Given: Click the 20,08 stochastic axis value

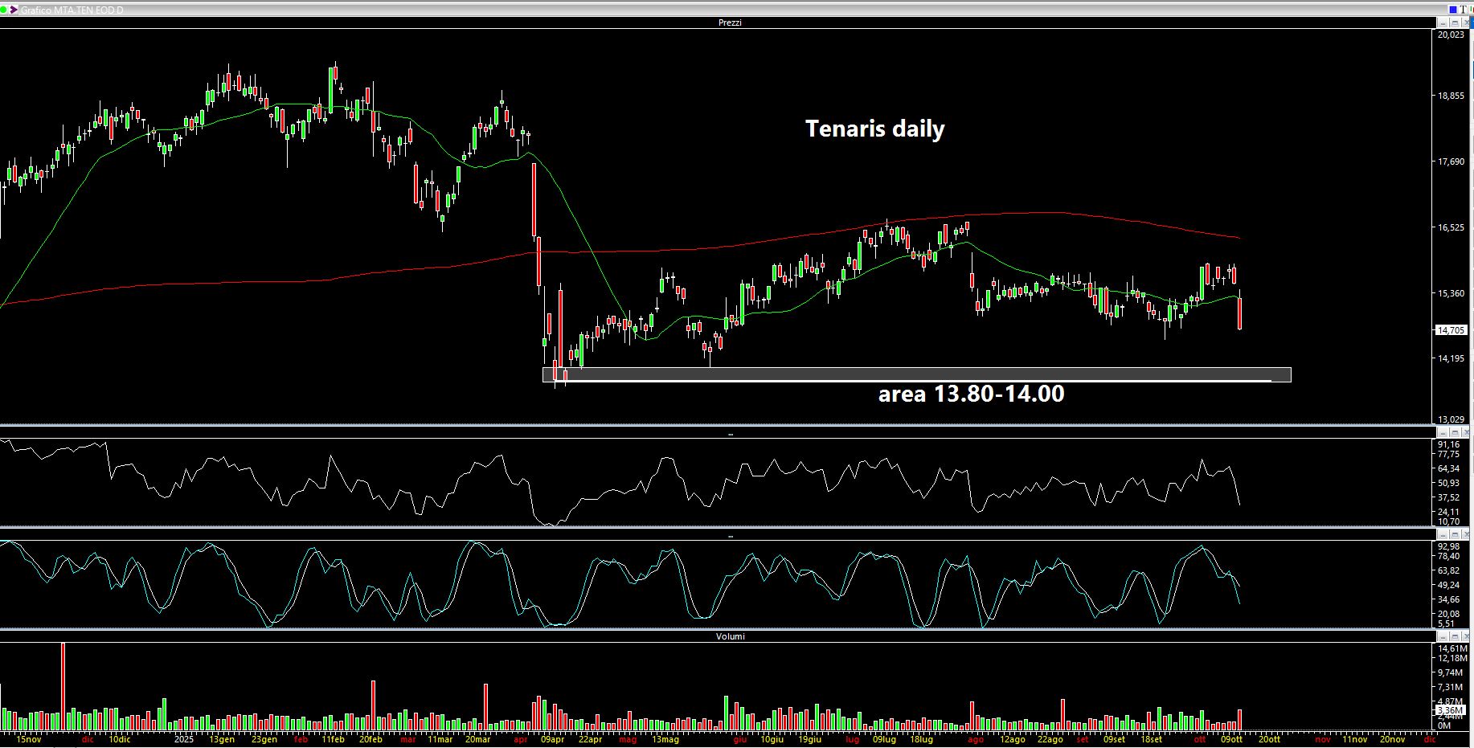Looking at the screenshot, I should click(x=1448, y=614).
